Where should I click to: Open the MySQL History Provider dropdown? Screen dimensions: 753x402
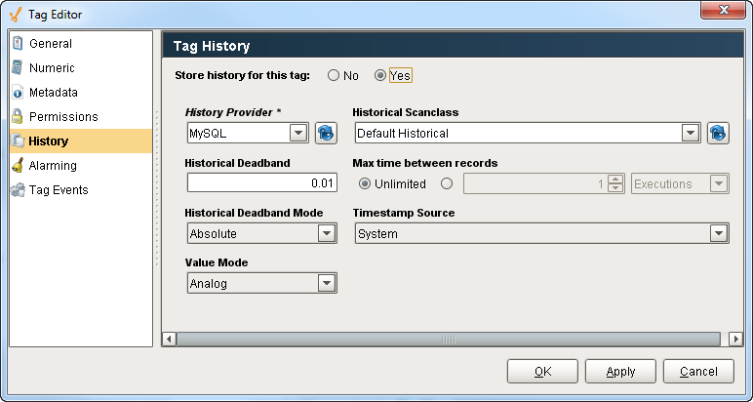click(298, 133)
